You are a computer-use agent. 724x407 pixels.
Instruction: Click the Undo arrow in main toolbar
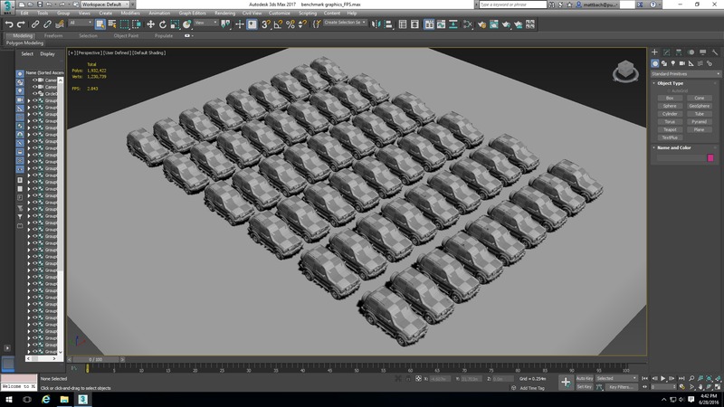tap(9, 24)
